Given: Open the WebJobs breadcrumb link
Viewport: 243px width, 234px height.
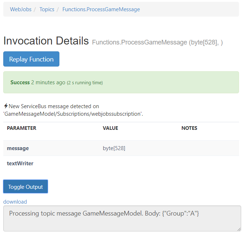Looking at the screenshot, I should coord(21,9).
